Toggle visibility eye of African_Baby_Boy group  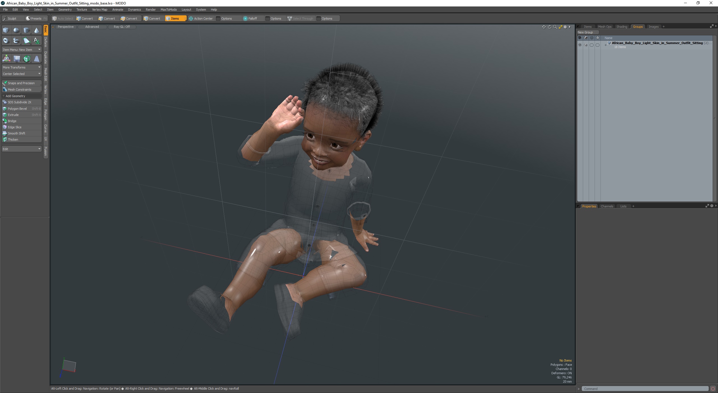580,45
